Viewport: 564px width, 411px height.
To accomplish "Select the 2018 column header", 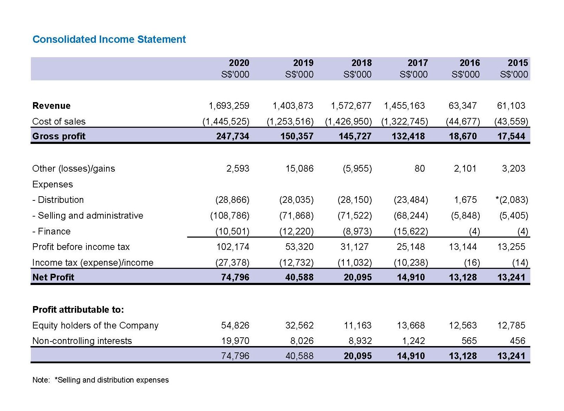I will tap(361, 63).
